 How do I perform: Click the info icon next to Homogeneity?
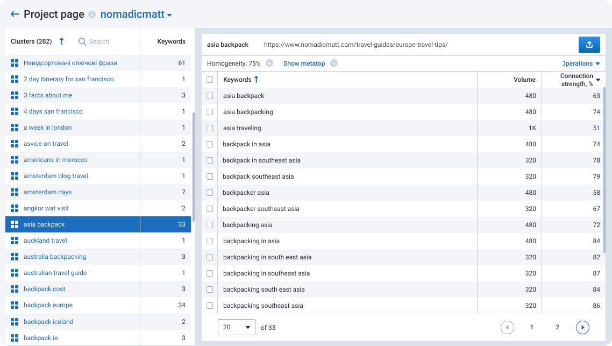click(269, 63)
